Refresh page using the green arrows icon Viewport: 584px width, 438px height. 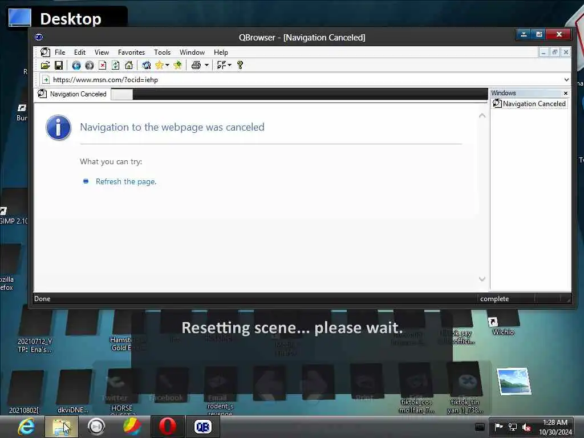point(115,66)
